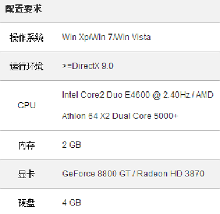Viewport: 220px width, 214px height.
Task: Select the 内存 label
Action: click(26, 145)
